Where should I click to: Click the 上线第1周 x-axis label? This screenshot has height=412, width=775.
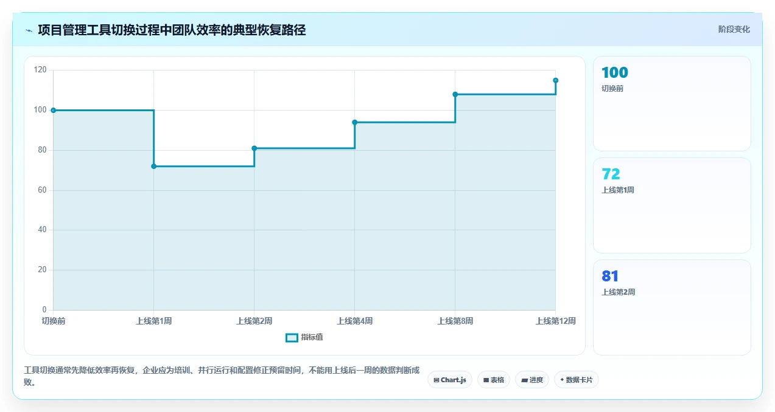[153, 321]
